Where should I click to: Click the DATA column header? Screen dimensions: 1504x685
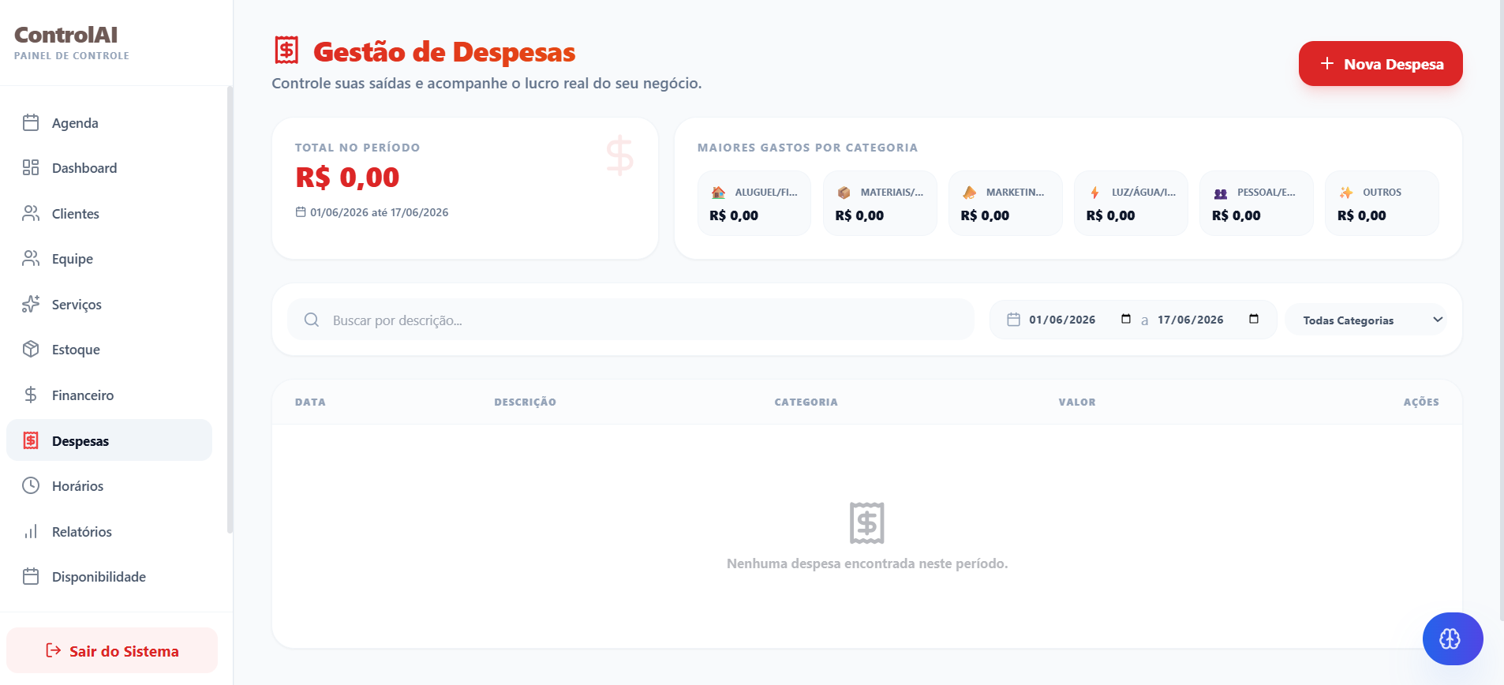(310, 402)
